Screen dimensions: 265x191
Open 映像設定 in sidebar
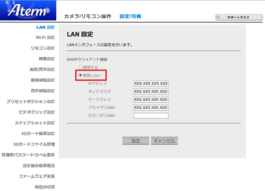pos(47,59)
